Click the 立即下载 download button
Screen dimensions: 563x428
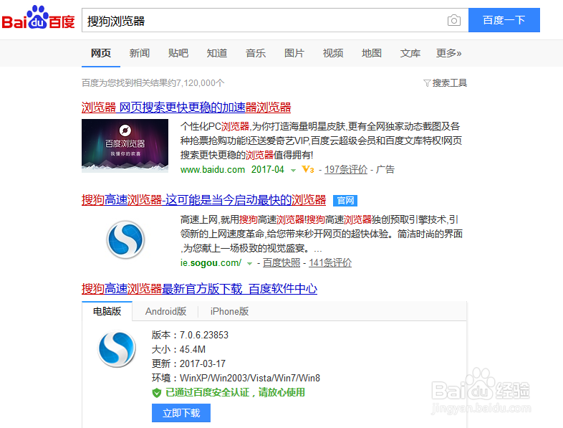181,413
